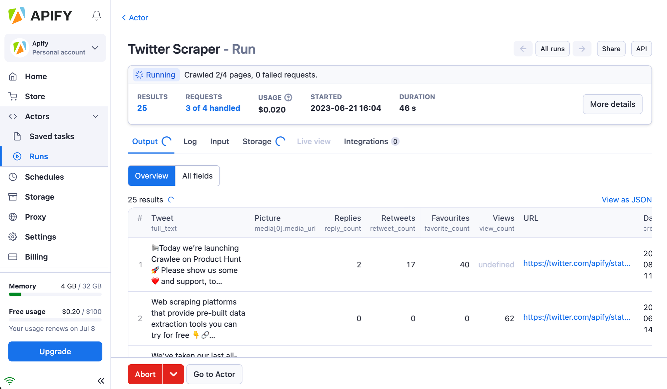Click the Usage help question-mark icon
Screen dimensions: 667x389
coord(288,97)
